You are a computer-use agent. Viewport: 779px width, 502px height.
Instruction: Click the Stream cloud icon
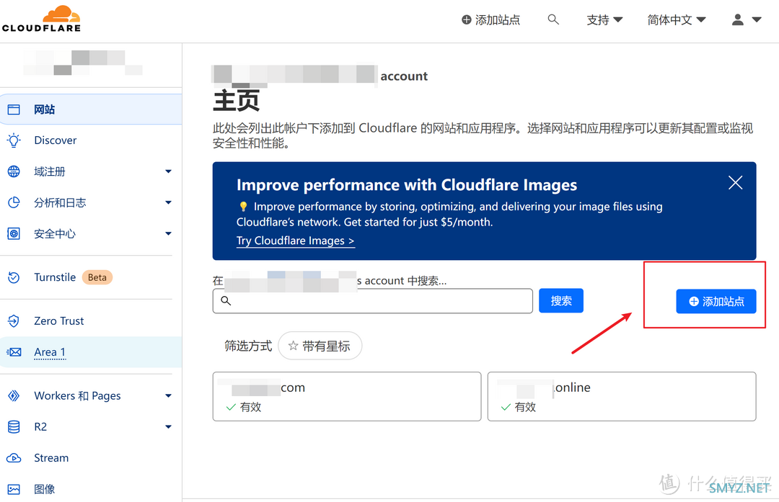(x=14, y=458)
